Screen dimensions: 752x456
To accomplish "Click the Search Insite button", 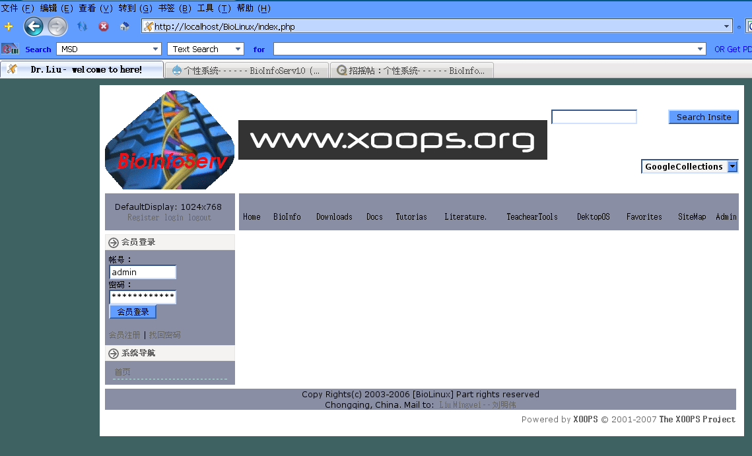I will click(x=704, y=117).
